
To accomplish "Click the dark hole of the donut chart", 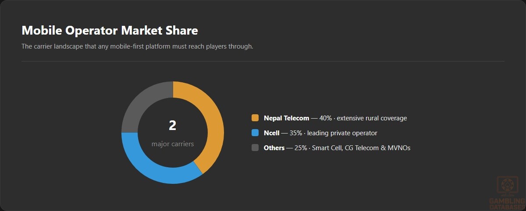I will (x=173, y=132).
